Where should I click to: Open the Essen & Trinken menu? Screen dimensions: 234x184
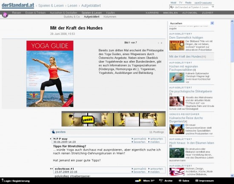[x=35, y=13]
